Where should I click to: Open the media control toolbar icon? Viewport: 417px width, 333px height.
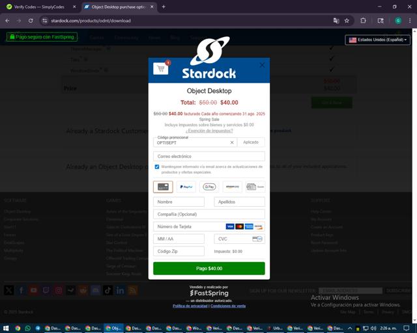point(381,21)
